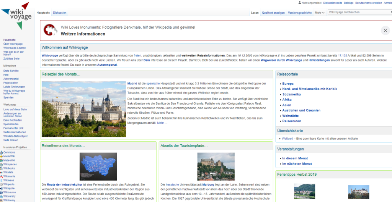This screenshot has height=202, width=392.
Task: Open the Autorenportal link in welcome text
Action: point(107,65)
